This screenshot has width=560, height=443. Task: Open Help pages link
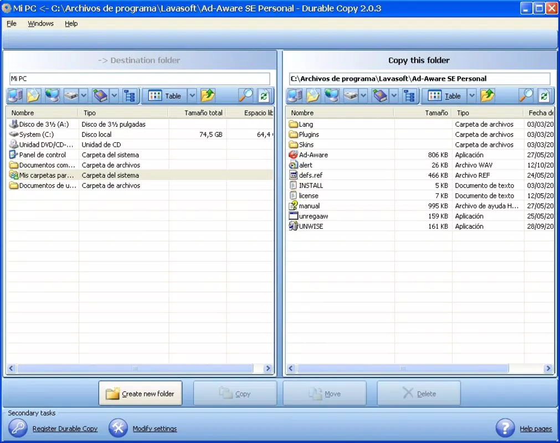click(536, 429)
